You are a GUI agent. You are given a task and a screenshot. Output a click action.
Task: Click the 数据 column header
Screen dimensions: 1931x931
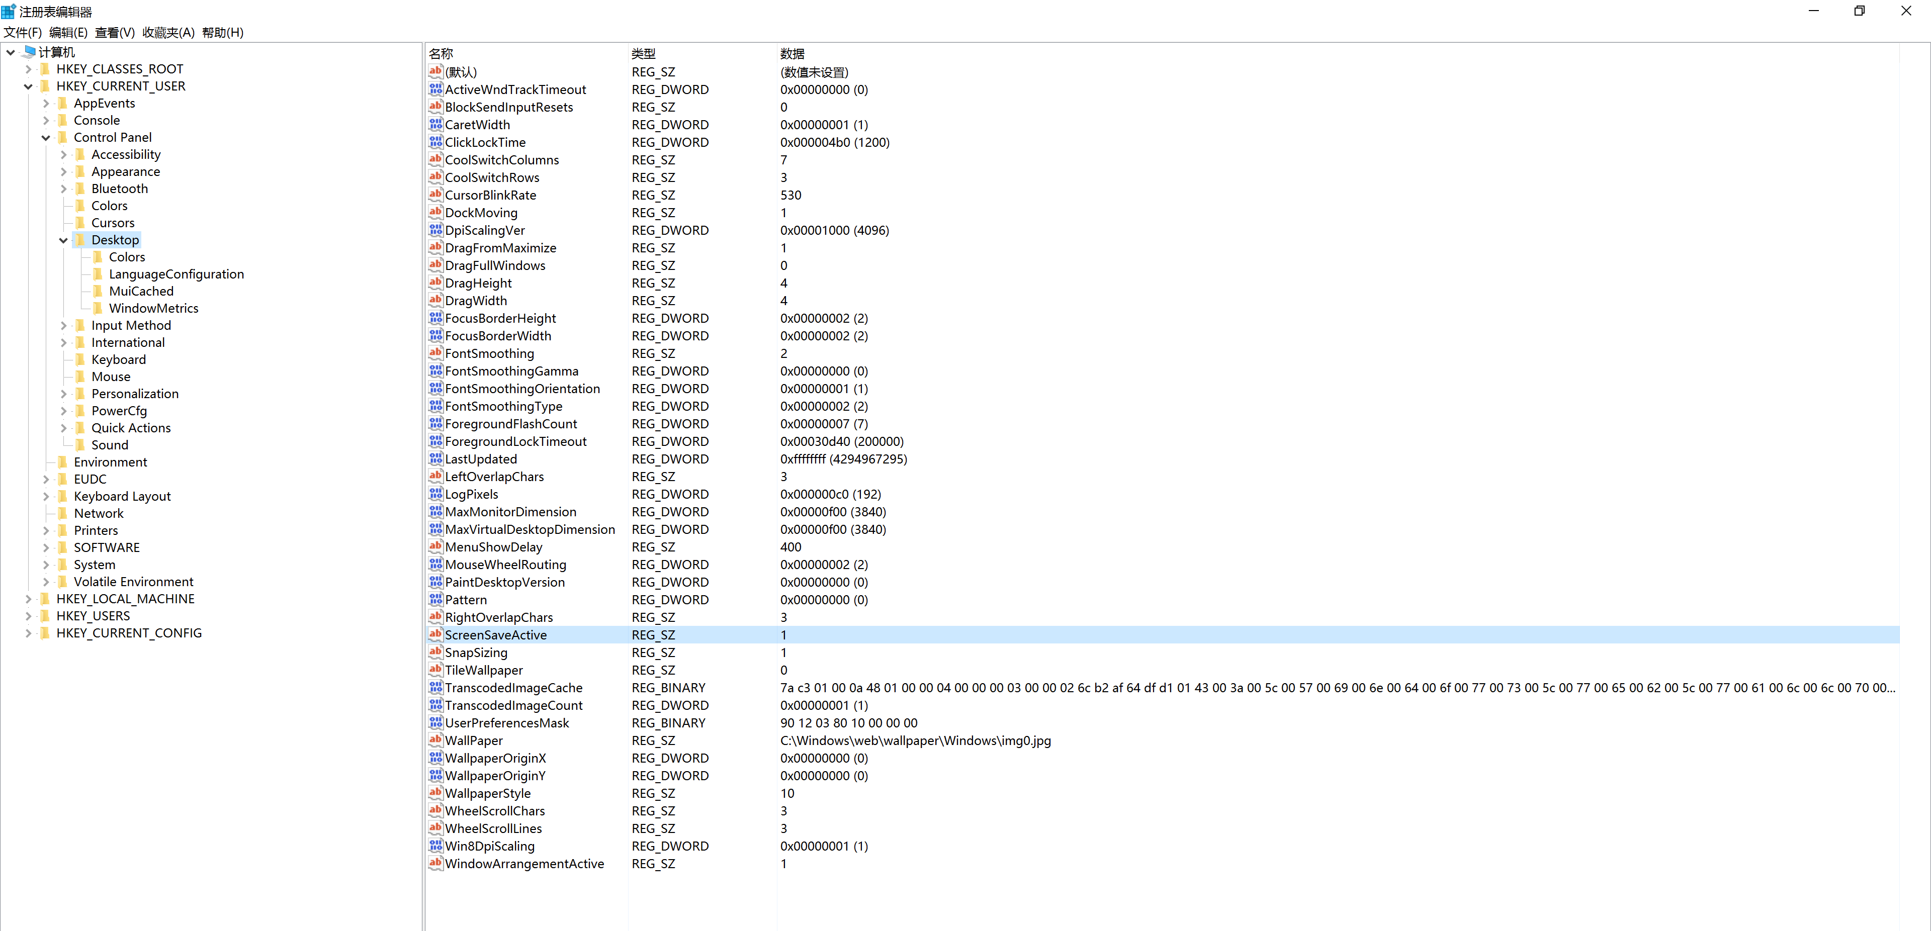coord(792,53)
